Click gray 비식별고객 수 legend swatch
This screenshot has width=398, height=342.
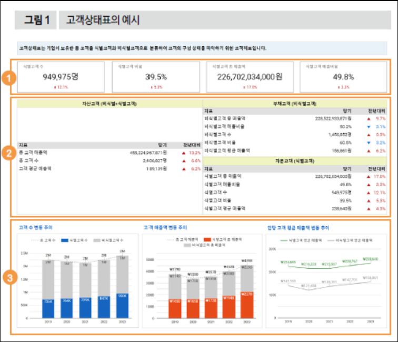tap(97, 240)
